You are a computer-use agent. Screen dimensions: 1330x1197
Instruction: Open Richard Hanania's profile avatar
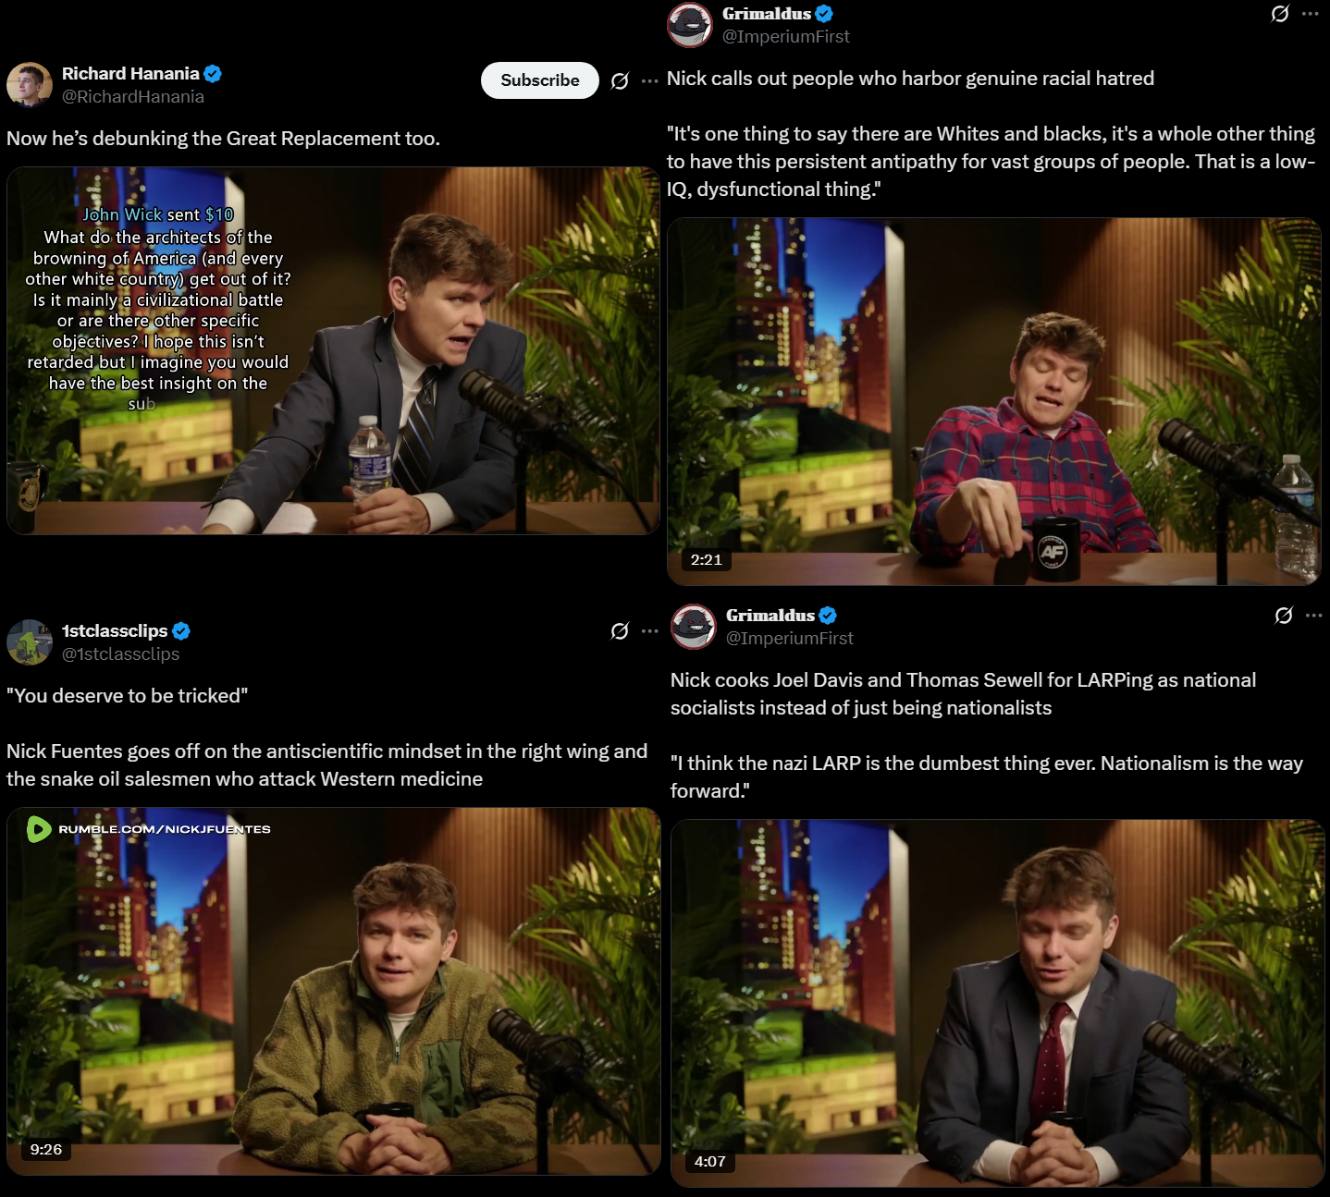30,85
